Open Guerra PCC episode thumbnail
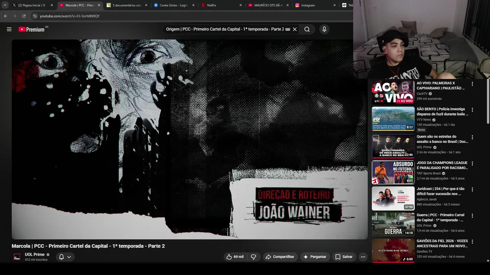Image resolution: width=490 pixels, height=275 pixels. (x=393, y=225)
